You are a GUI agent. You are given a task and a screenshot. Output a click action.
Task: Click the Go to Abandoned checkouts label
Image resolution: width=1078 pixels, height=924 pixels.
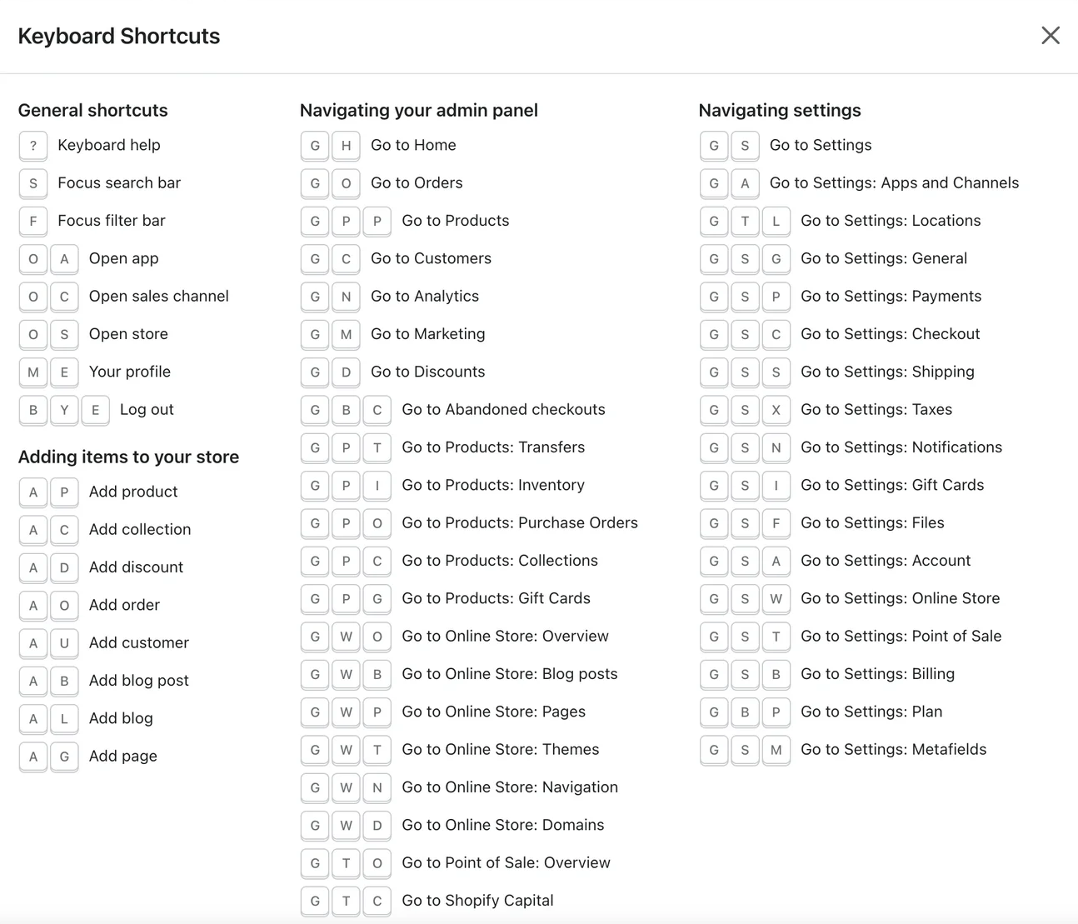click(x=503, y=410)
